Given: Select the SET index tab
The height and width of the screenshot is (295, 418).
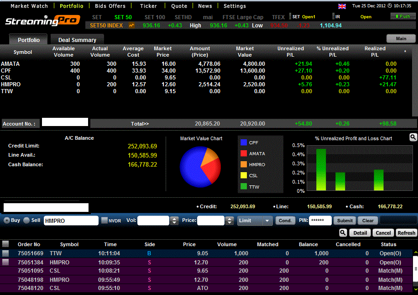Looking at the screenshot, I should (97, 17).
